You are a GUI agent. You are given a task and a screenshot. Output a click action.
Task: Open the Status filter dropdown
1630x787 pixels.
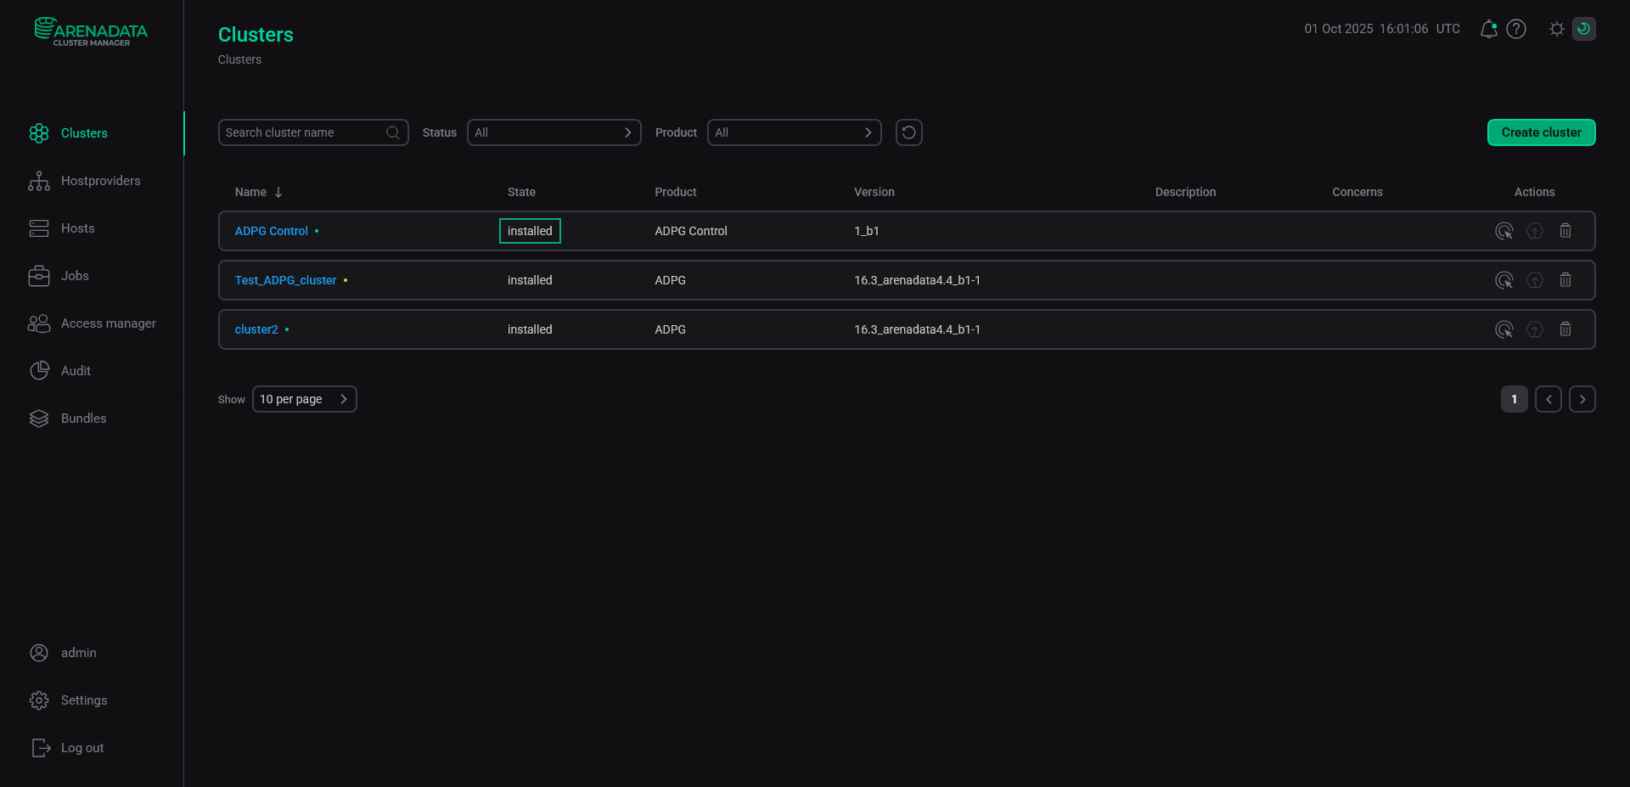click(x=554, y=132)
